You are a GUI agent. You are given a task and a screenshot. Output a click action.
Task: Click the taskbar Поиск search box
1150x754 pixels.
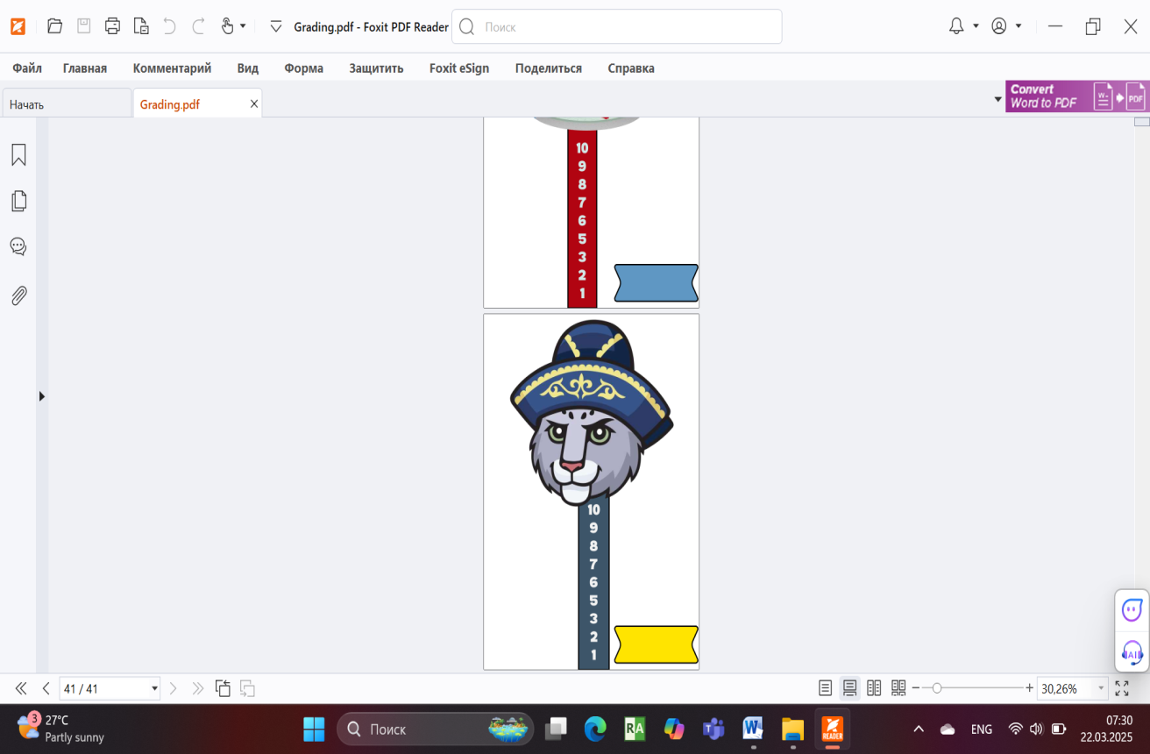pyautogui.click(x=435, y=729)
